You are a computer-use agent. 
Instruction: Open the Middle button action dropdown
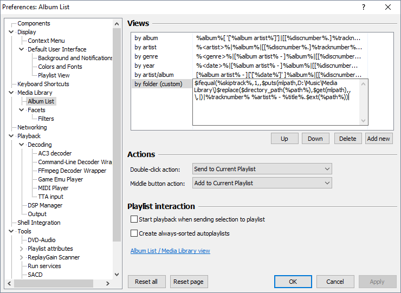click(x=262, y=183)
